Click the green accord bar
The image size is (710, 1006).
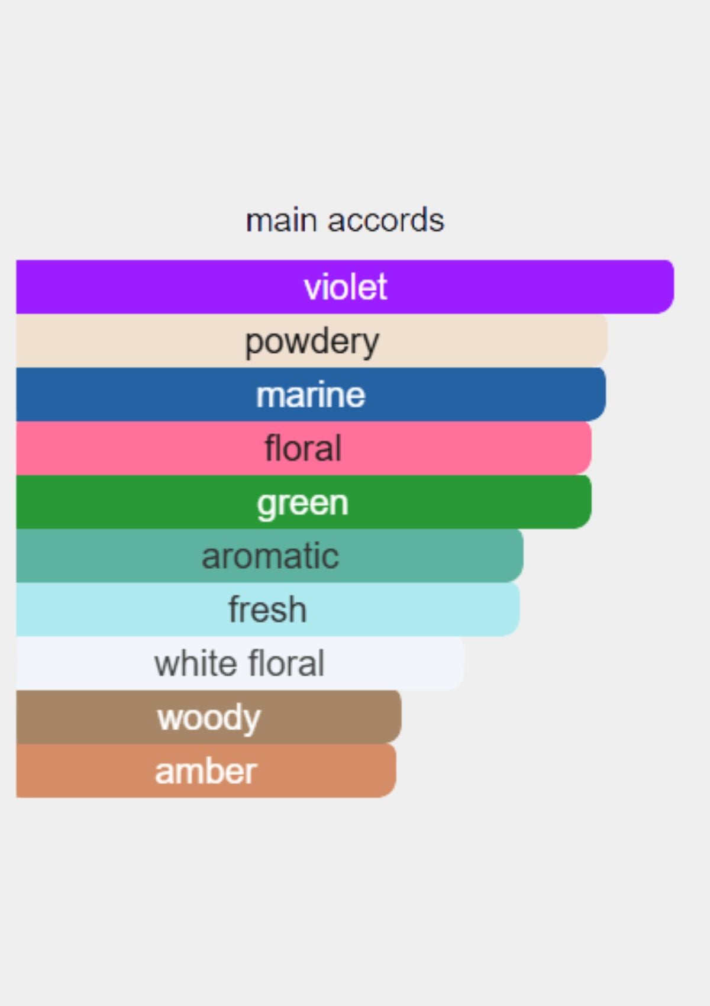tap(304, 502)
